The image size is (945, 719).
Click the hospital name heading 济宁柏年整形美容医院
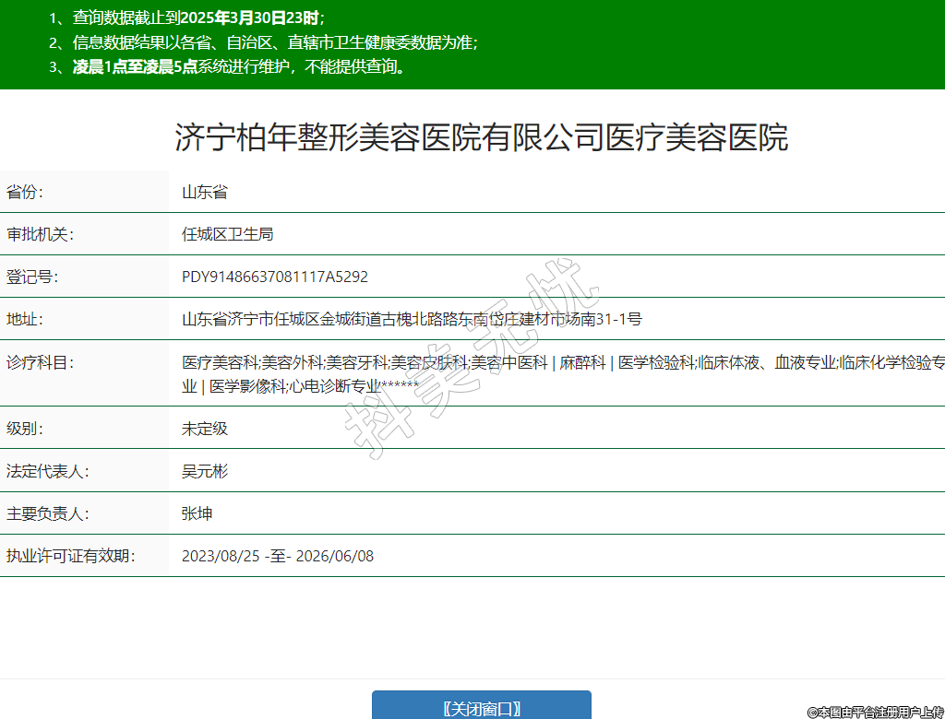click(481, 138)
